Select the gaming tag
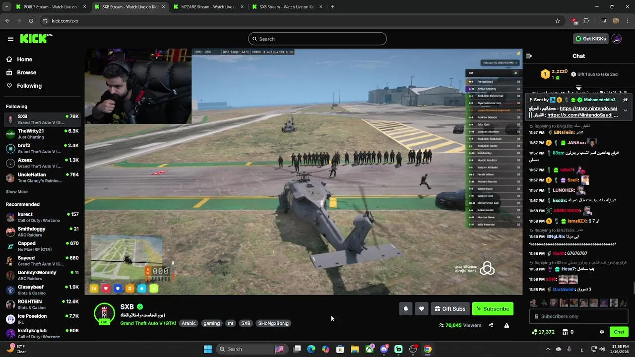The image size is (635, 357). coord(211,323)
